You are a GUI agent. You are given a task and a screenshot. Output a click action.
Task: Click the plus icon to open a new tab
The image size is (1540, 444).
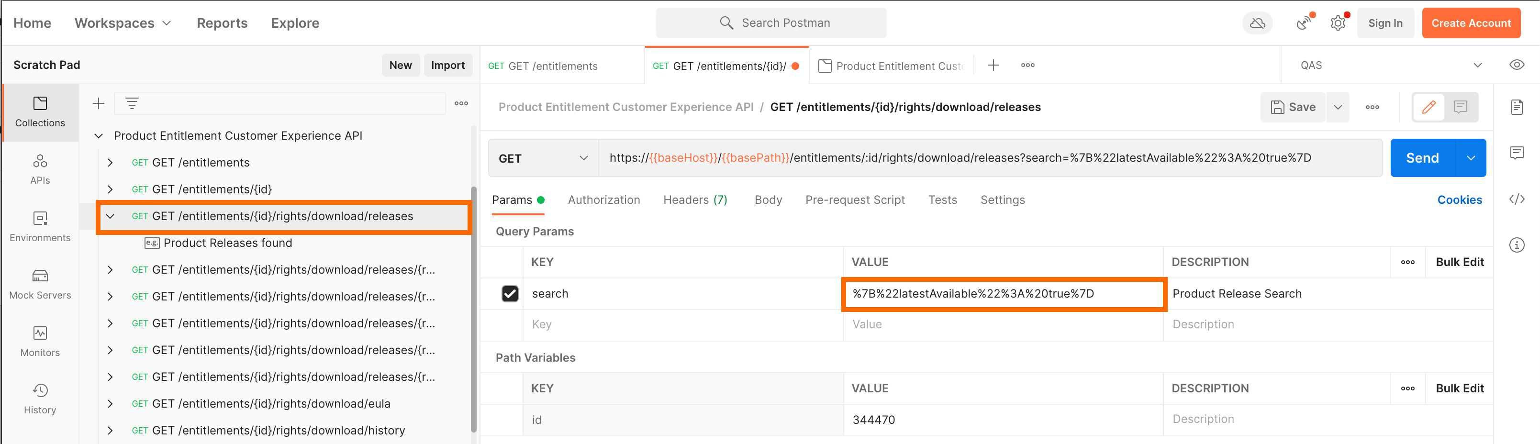click(x=993, y=65)
